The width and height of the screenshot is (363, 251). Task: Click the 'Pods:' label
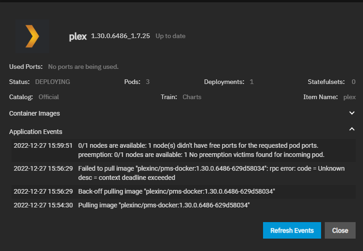[x=132, y=82]
